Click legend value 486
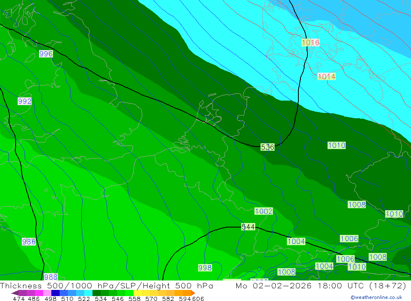This screenshot has height=301, width=411. pos(34,299)
